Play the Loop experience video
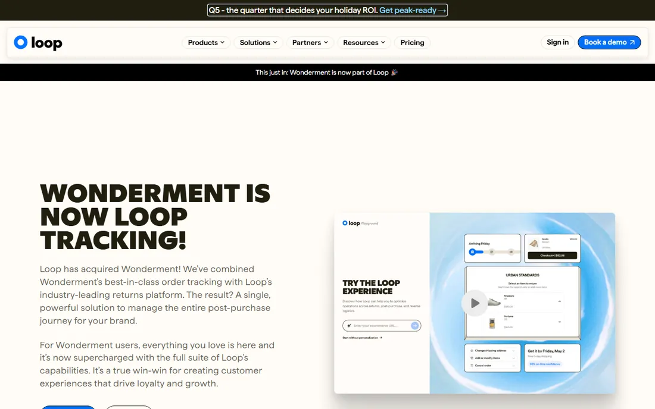Image resolution: width=655 pixels, height=409 pixels. (x=475, y=303)
